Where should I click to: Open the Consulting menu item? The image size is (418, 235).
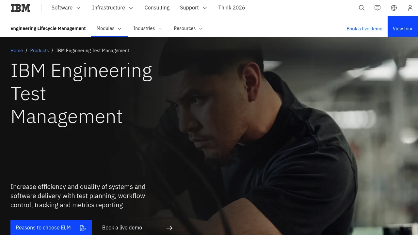pos(157,8)
